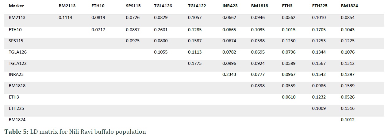Click the Table 5 caption text

75,132
